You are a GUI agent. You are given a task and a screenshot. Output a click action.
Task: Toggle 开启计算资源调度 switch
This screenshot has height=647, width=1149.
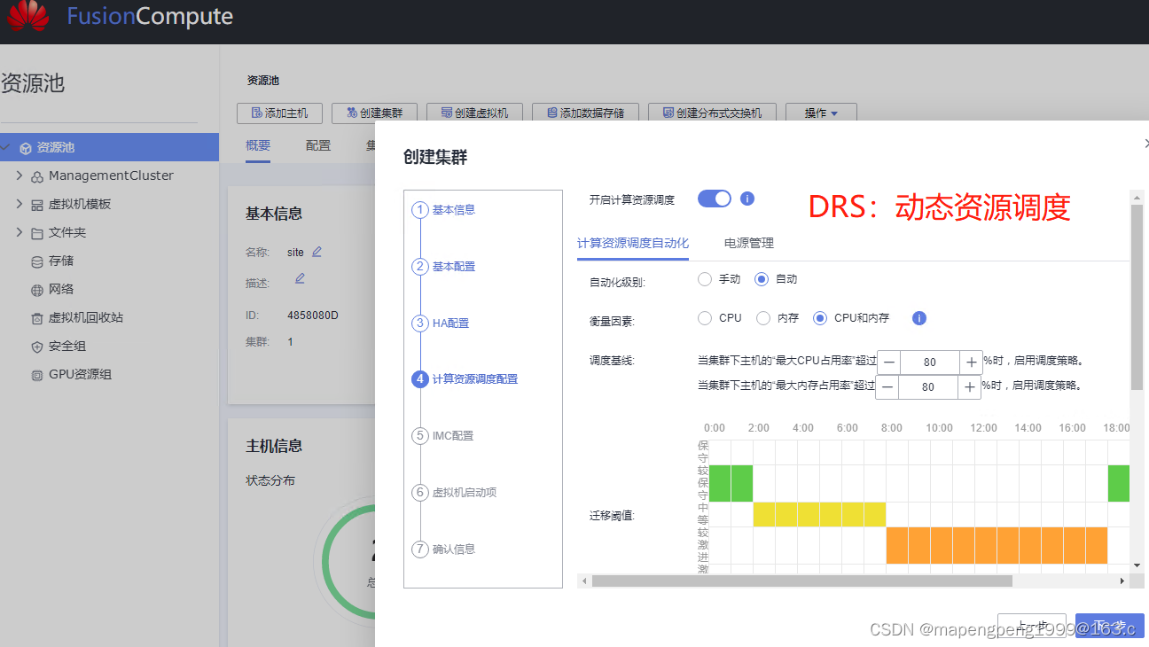[715, 199]
